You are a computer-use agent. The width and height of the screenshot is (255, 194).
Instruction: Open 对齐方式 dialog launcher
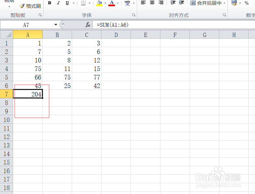tap(224, 15)
